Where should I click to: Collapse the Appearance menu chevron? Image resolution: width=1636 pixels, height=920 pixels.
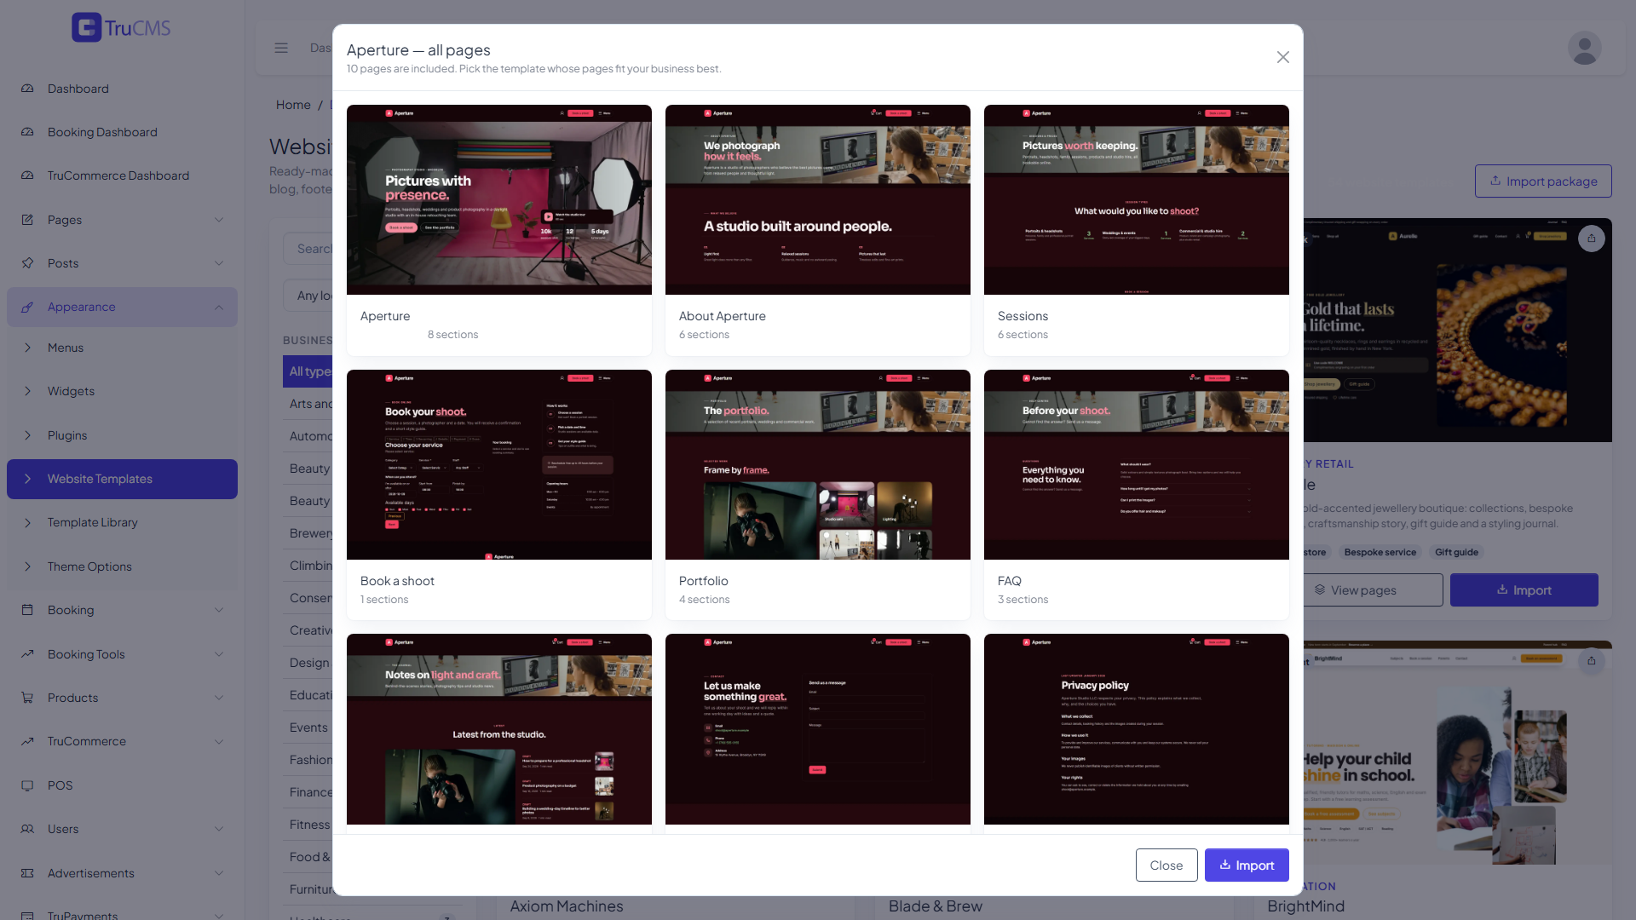click(219, 307)
